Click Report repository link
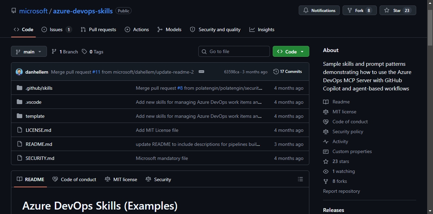Image resolution: width=433 pixels, height=214 pixels. pyautogui.click(x=341, y=191)
